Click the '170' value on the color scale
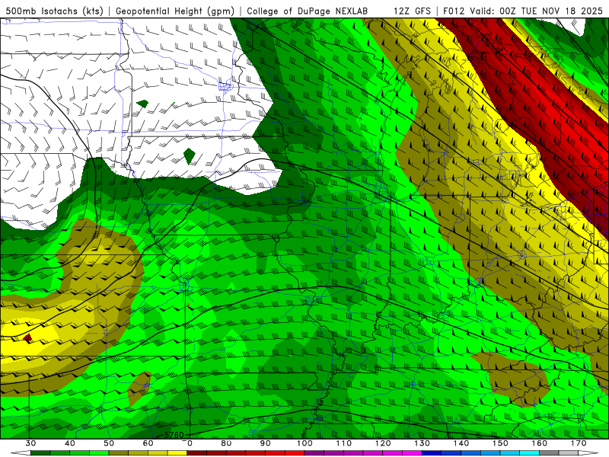Viewport: 609px width, 457px height. 579,443
